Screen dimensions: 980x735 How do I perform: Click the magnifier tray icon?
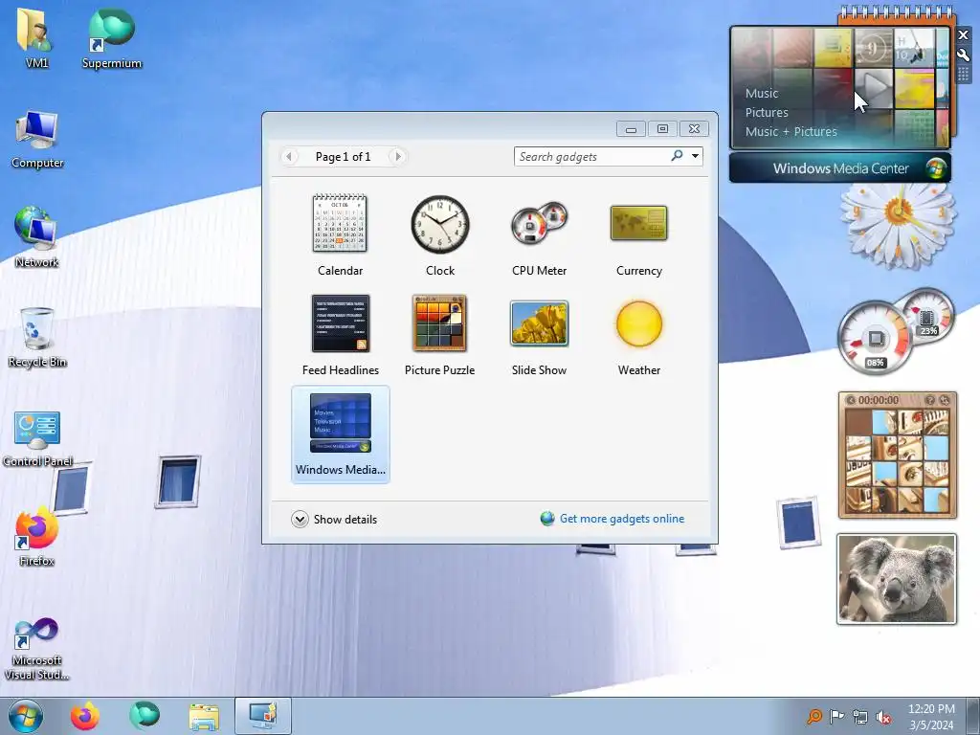pos(813,716)
